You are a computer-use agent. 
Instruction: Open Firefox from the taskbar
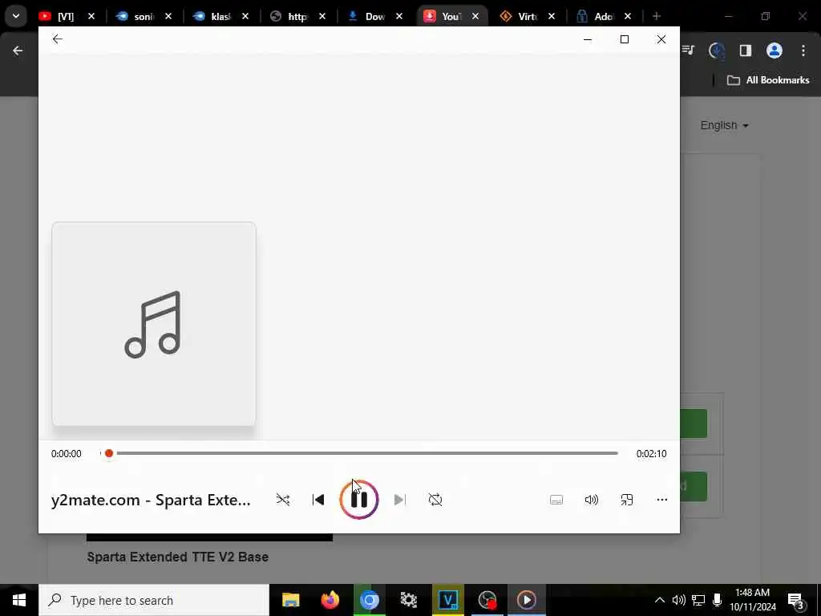pyautogui.click(x=330, y=600)
